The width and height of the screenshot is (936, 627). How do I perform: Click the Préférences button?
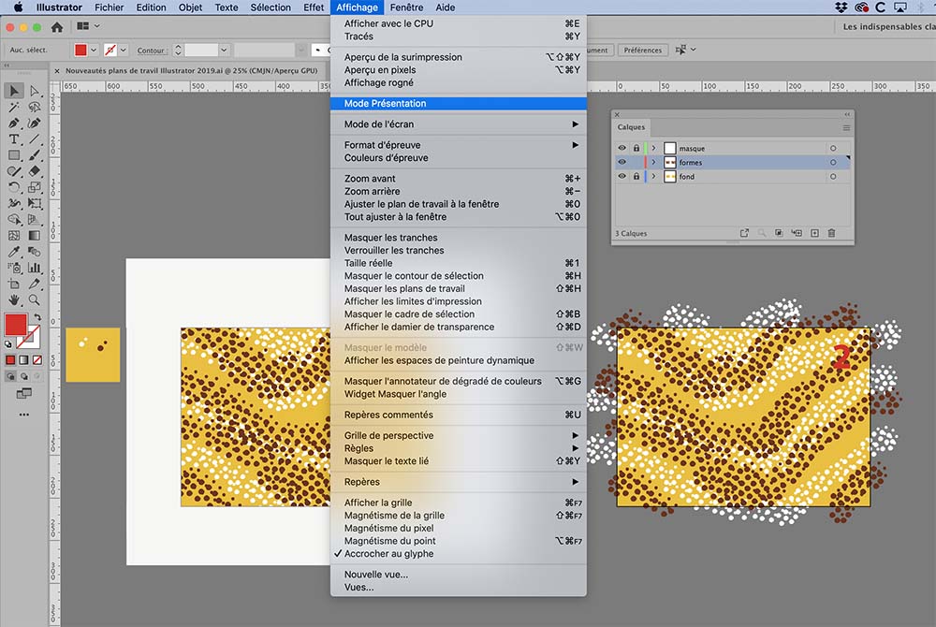[x=642, y=51]
